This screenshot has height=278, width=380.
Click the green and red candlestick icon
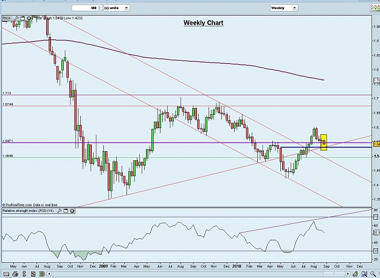pyautogui.click(x=42, y=274)
